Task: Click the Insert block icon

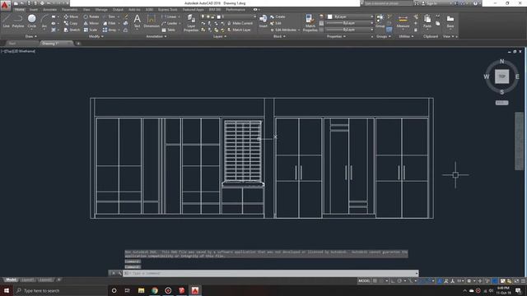Action: click(x=263, y=21)
